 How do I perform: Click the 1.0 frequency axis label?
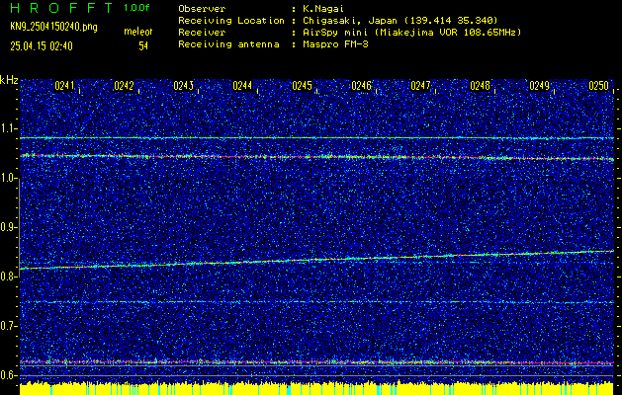point(8,179)
